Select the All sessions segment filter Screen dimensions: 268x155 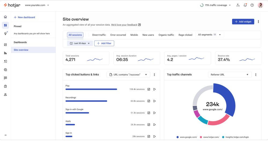coord(75,35)
